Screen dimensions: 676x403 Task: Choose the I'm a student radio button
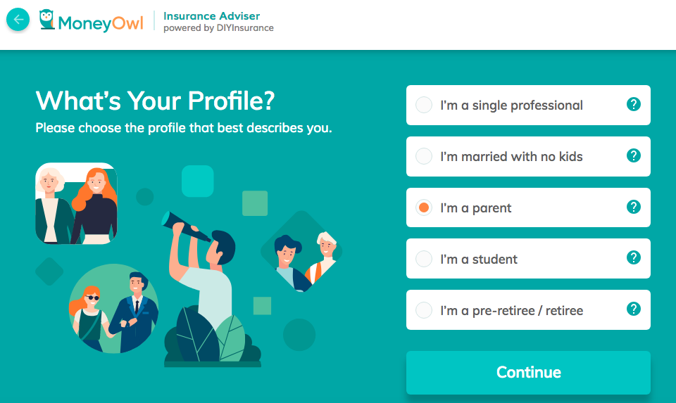coord(424,259)
